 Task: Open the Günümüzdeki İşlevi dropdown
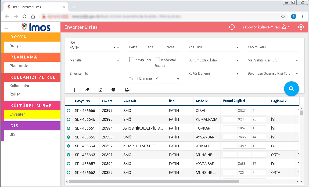pos(214,60)
